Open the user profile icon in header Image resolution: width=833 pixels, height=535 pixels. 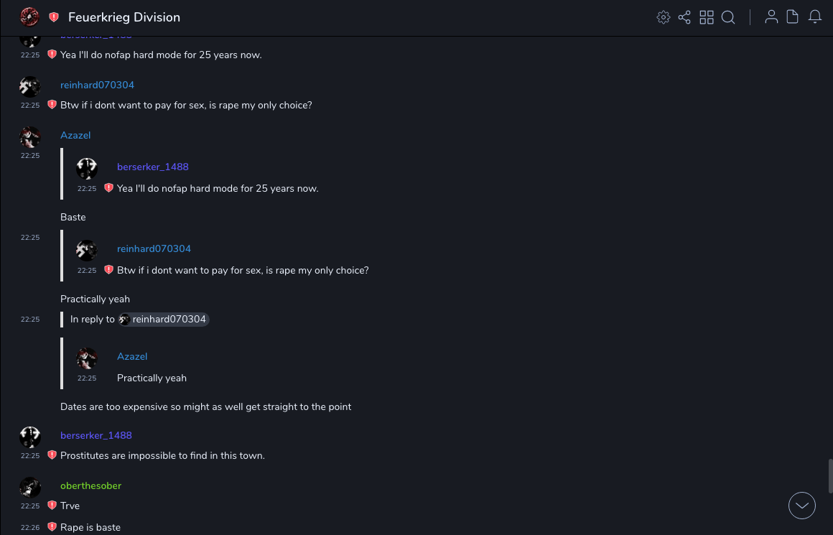pyautogui.click(x=771, y=17)
